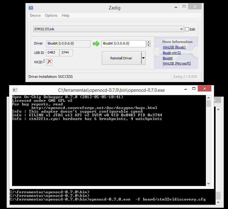228x209 pixels.
Task: Click the openocd bugs.html URL line
Action: point(94,108)
